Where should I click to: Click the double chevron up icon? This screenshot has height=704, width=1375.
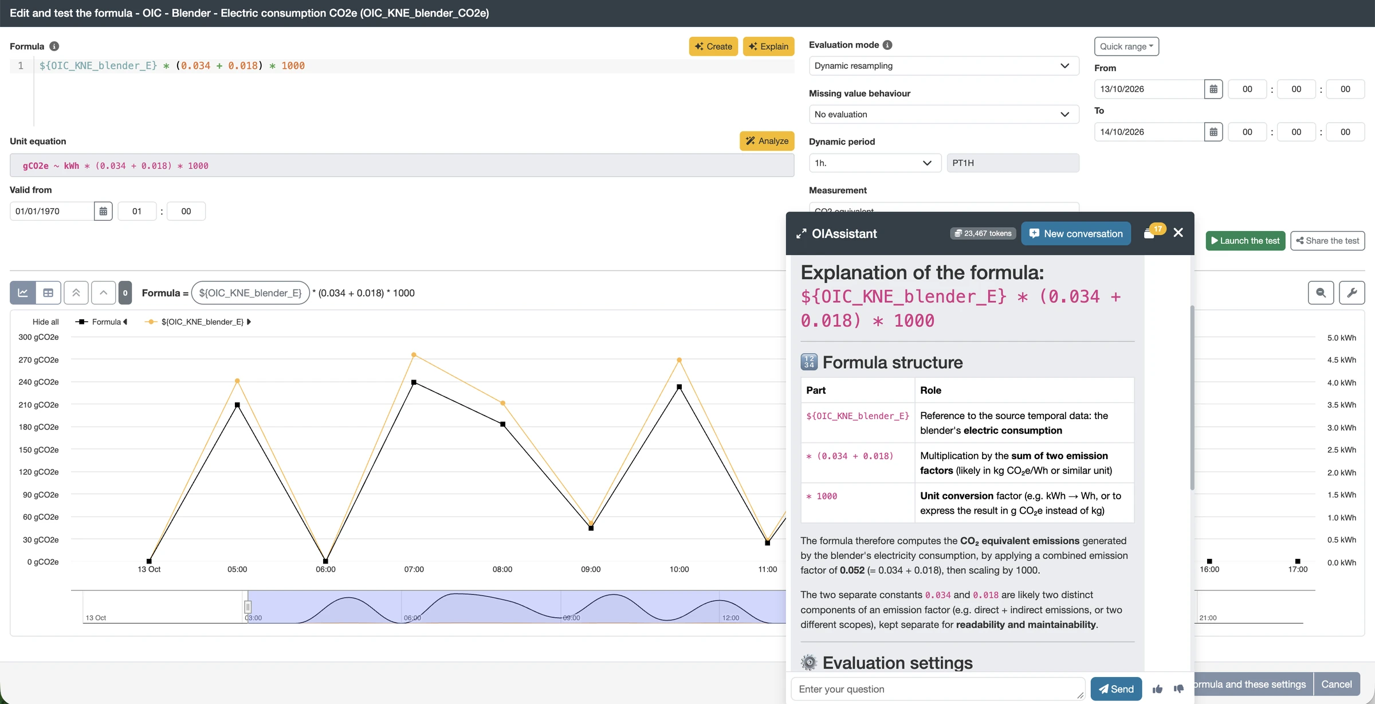[76, 293]
